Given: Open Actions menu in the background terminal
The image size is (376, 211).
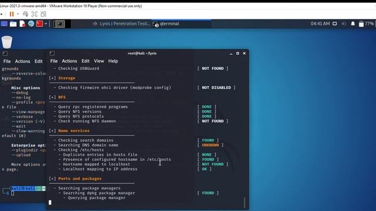Looking at the screenshot, I should click(x=22, y=61).
